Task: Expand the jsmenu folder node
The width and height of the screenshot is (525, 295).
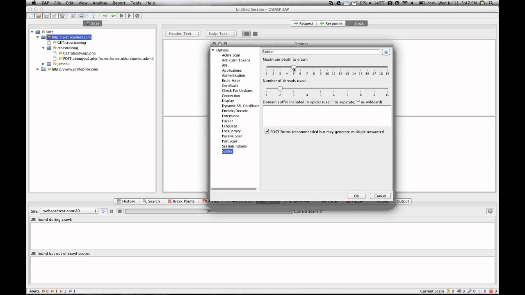Action: pyautogui.click(x=43, y=64)
